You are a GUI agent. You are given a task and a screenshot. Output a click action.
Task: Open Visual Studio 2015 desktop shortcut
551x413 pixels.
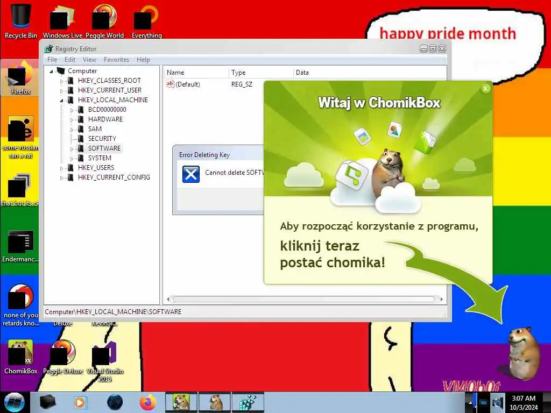point(104,361)
